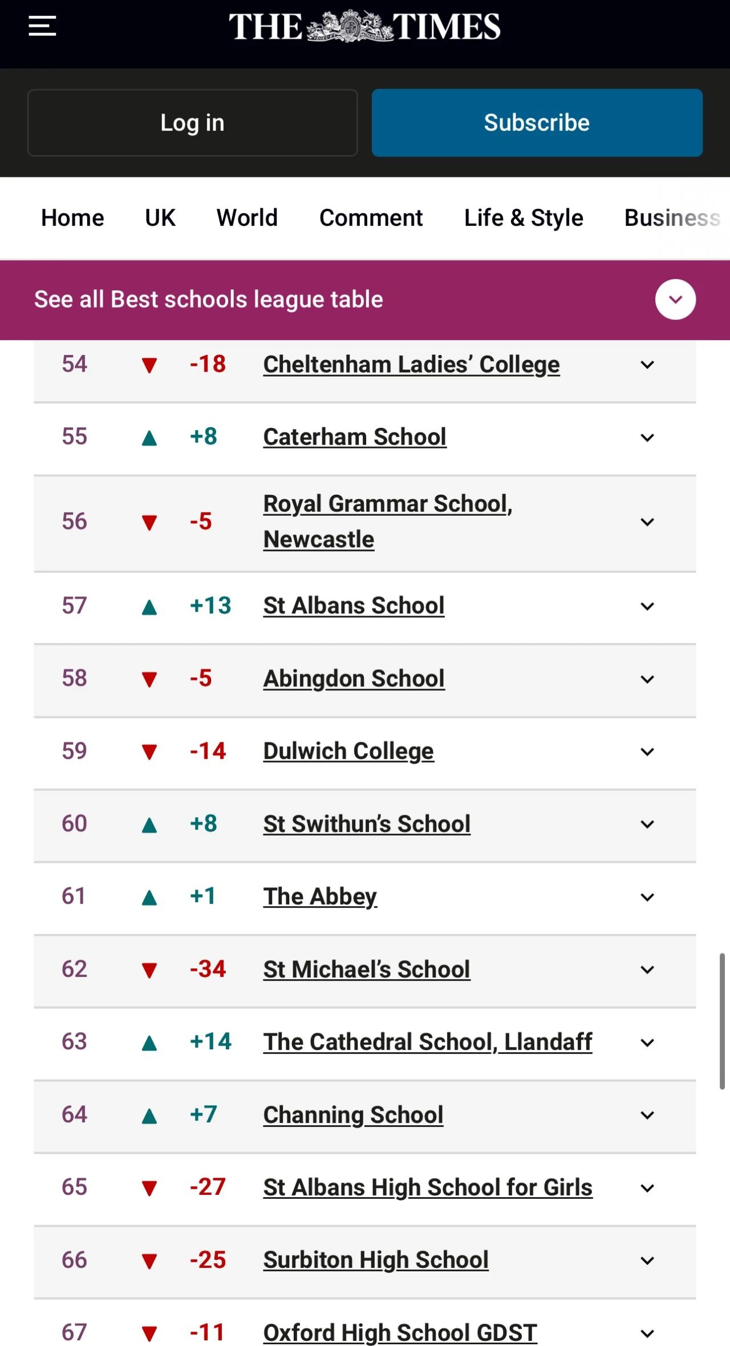Expand the St Michael's School row chevron
Screen dimensions: 730x1346
[647, 969]
